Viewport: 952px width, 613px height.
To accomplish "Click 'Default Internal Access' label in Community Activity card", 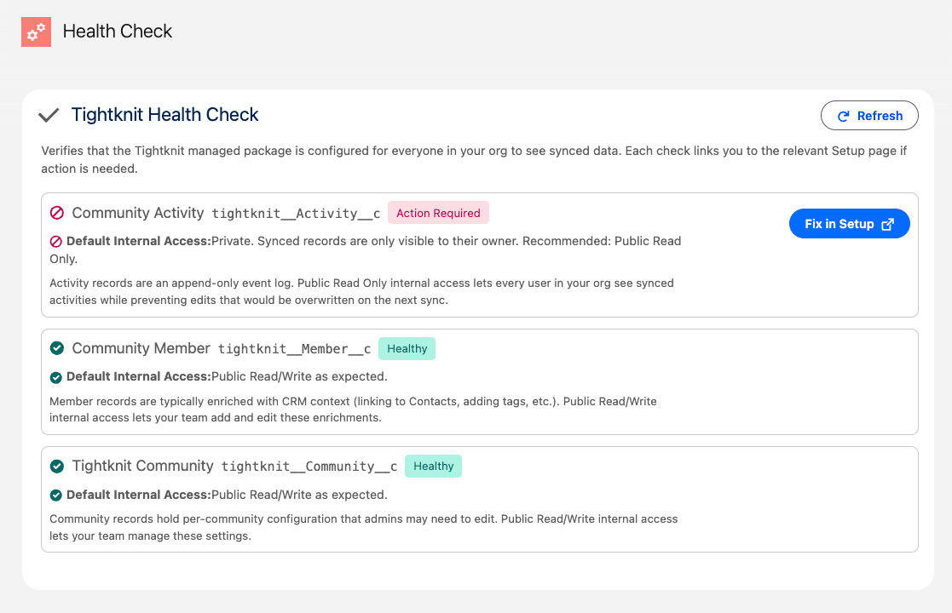I will tap(138, 241).
